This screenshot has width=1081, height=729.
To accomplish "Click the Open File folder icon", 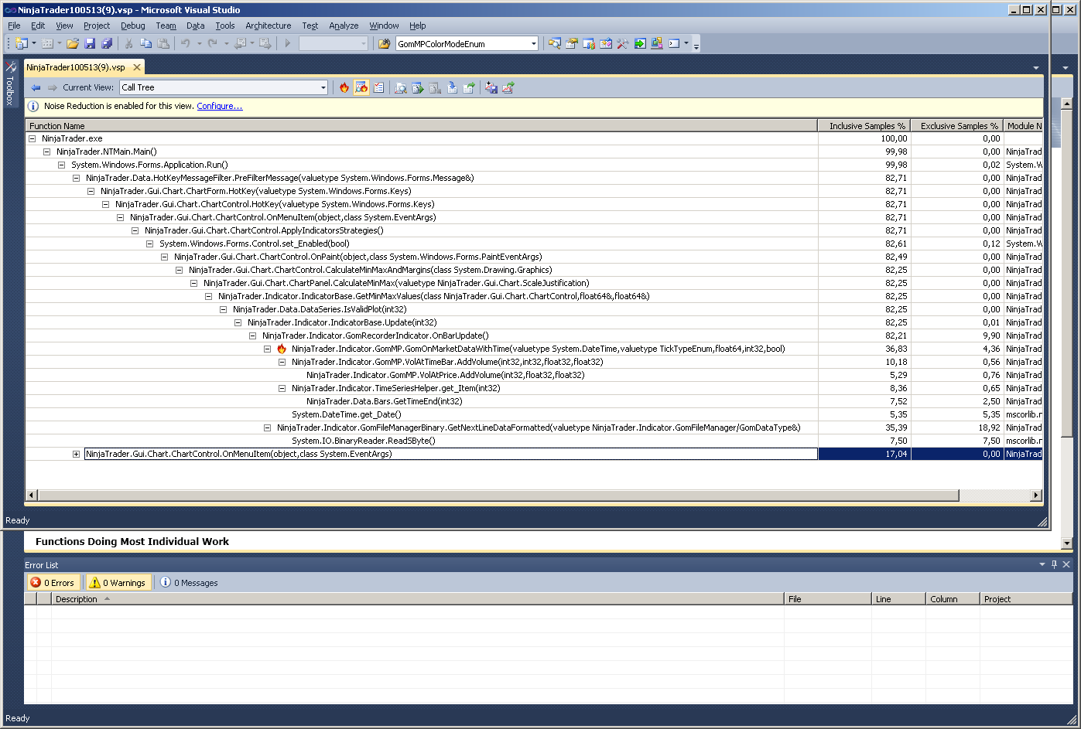I will [73, 44].
